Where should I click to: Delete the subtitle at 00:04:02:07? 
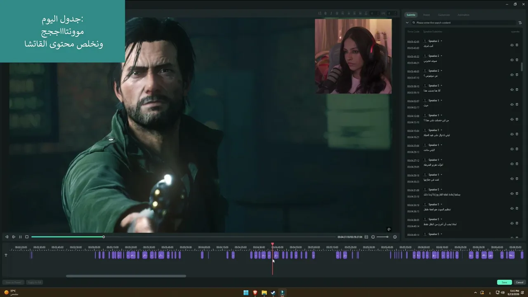[517, 104]
